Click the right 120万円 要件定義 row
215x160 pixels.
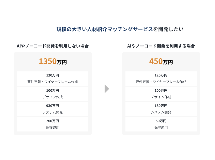[161, 78]
